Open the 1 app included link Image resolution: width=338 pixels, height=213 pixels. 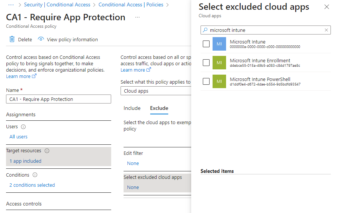pyautogui.click(x=26, y=161)
